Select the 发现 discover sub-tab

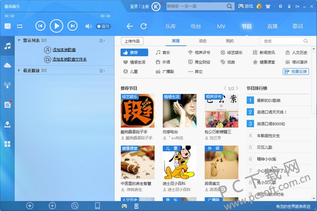(x=176, y=41)
